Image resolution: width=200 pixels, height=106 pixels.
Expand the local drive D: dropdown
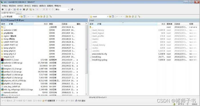19,17
